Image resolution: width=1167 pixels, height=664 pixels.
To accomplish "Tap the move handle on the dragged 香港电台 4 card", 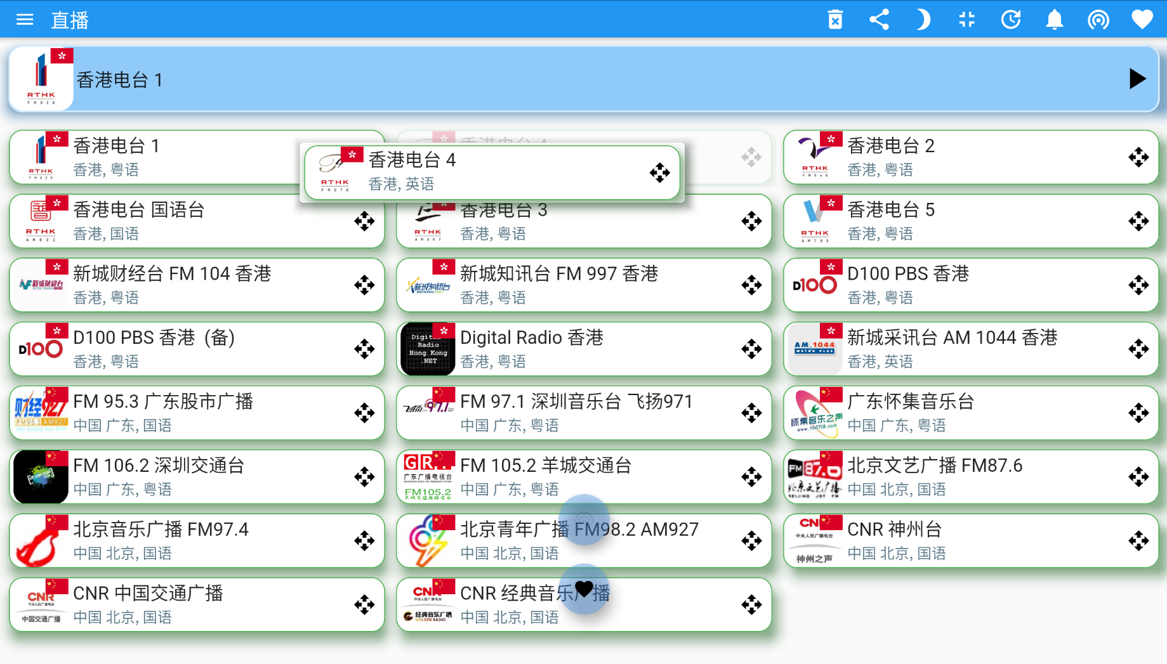I will (x=659, y=173).
